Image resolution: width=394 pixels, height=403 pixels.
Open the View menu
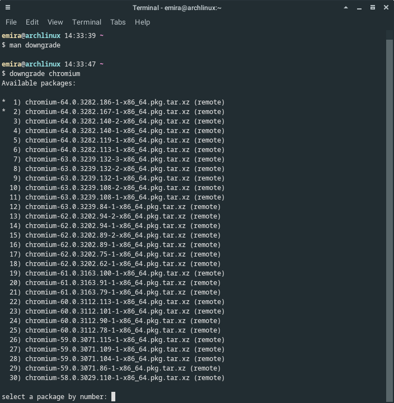[55, 22]
